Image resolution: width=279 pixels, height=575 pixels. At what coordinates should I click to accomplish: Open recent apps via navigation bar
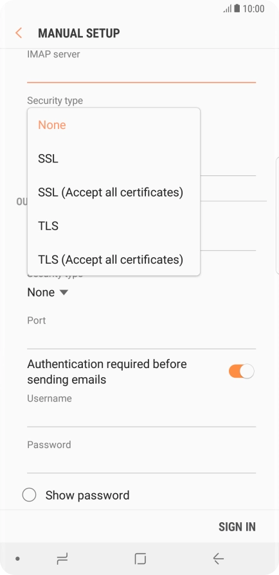tap(62, 559)
